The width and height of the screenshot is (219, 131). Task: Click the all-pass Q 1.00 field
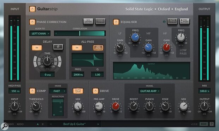(97, 75)
